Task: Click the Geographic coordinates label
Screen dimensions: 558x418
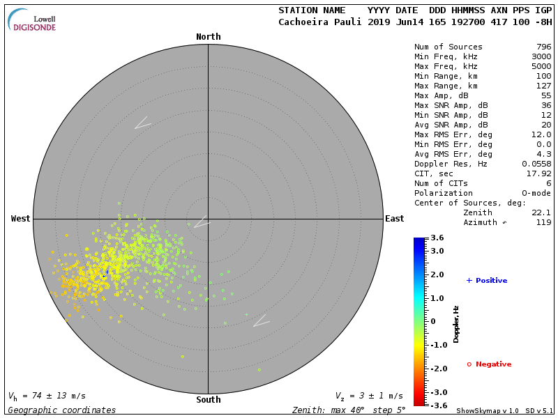Action: point(62,410)
